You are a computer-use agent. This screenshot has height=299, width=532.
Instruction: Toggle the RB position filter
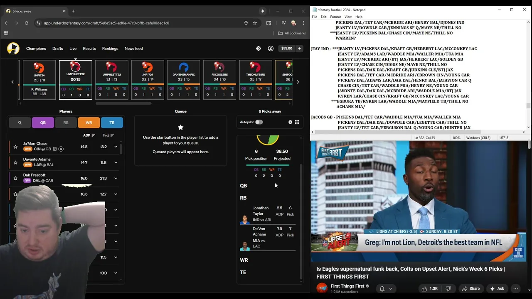(x=66, y=123)
